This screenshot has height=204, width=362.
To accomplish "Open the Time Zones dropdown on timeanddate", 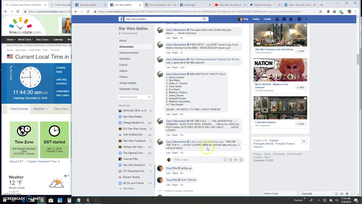I will click(x=43, y=40).
